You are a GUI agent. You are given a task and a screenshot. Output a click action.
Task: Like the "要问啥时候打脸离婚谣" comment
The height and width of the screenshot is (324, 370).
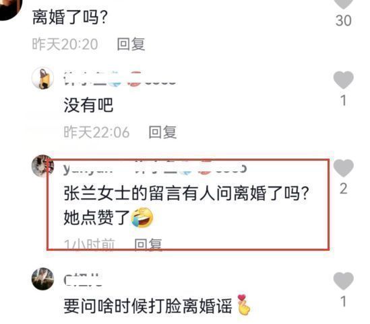[343, 281]
